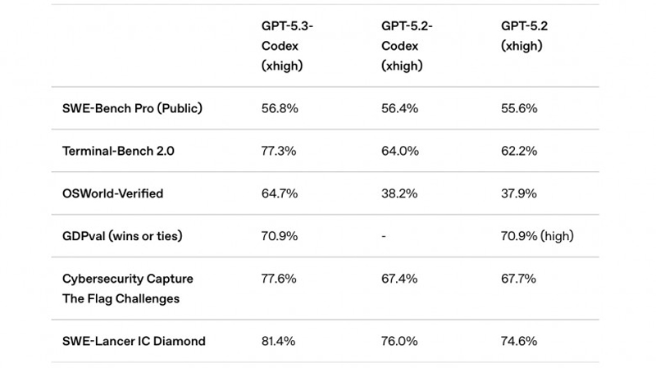This screenshot has width=656, height=368.
Task: Select the SWE-Bench Pro (Public) row label
Action: tap(132, 108)
